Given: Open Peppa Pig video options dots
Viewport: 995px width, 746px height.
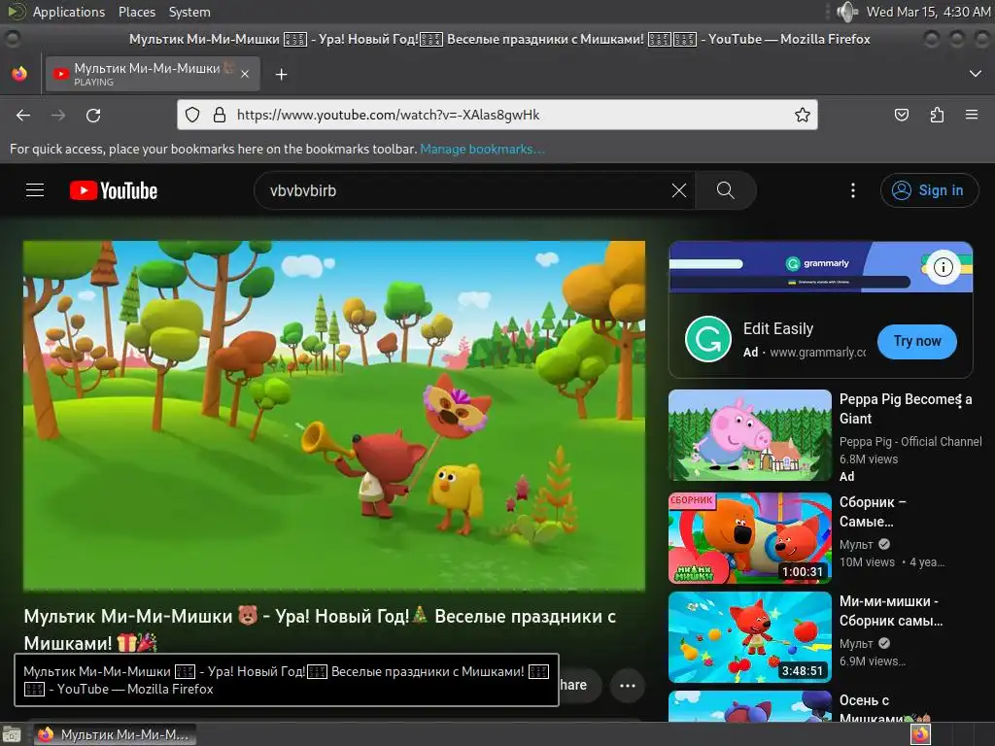Looking at the screenshot, I should (959, 399).
